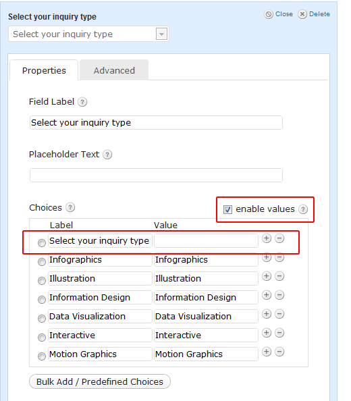This screenshot has height=401, width=351.
Task: Edit the Information Design value field
Action: point(206,298)
